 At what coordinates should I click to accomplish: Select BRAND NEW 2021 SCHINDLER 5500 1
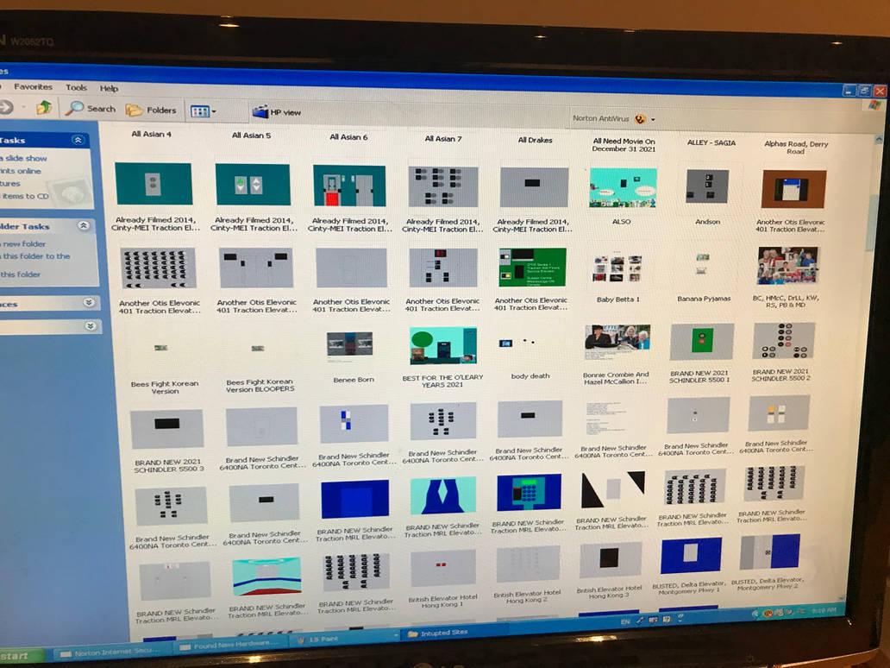pos(701,342)
